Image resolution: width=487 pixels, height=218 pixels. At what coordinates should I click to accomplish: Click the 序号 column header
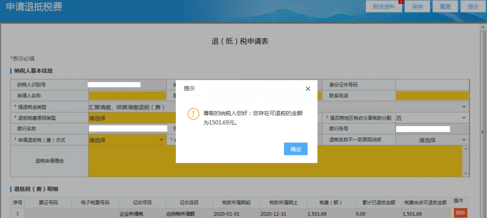pos(17,202)
